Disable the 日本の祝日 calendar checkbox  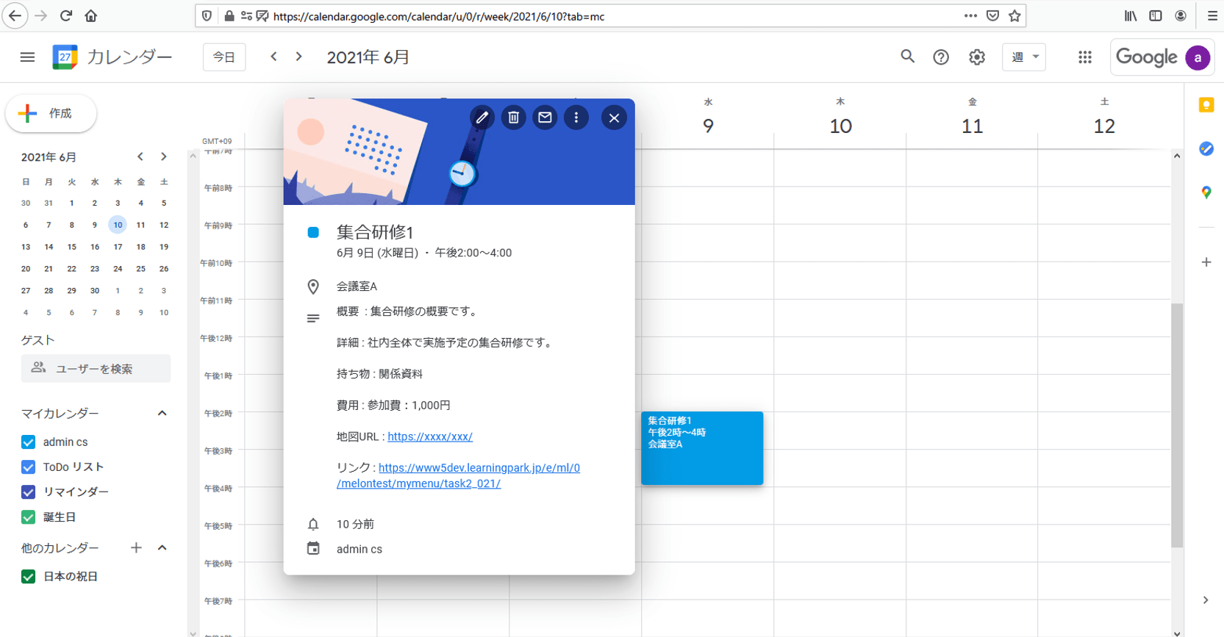pos(29,577)
